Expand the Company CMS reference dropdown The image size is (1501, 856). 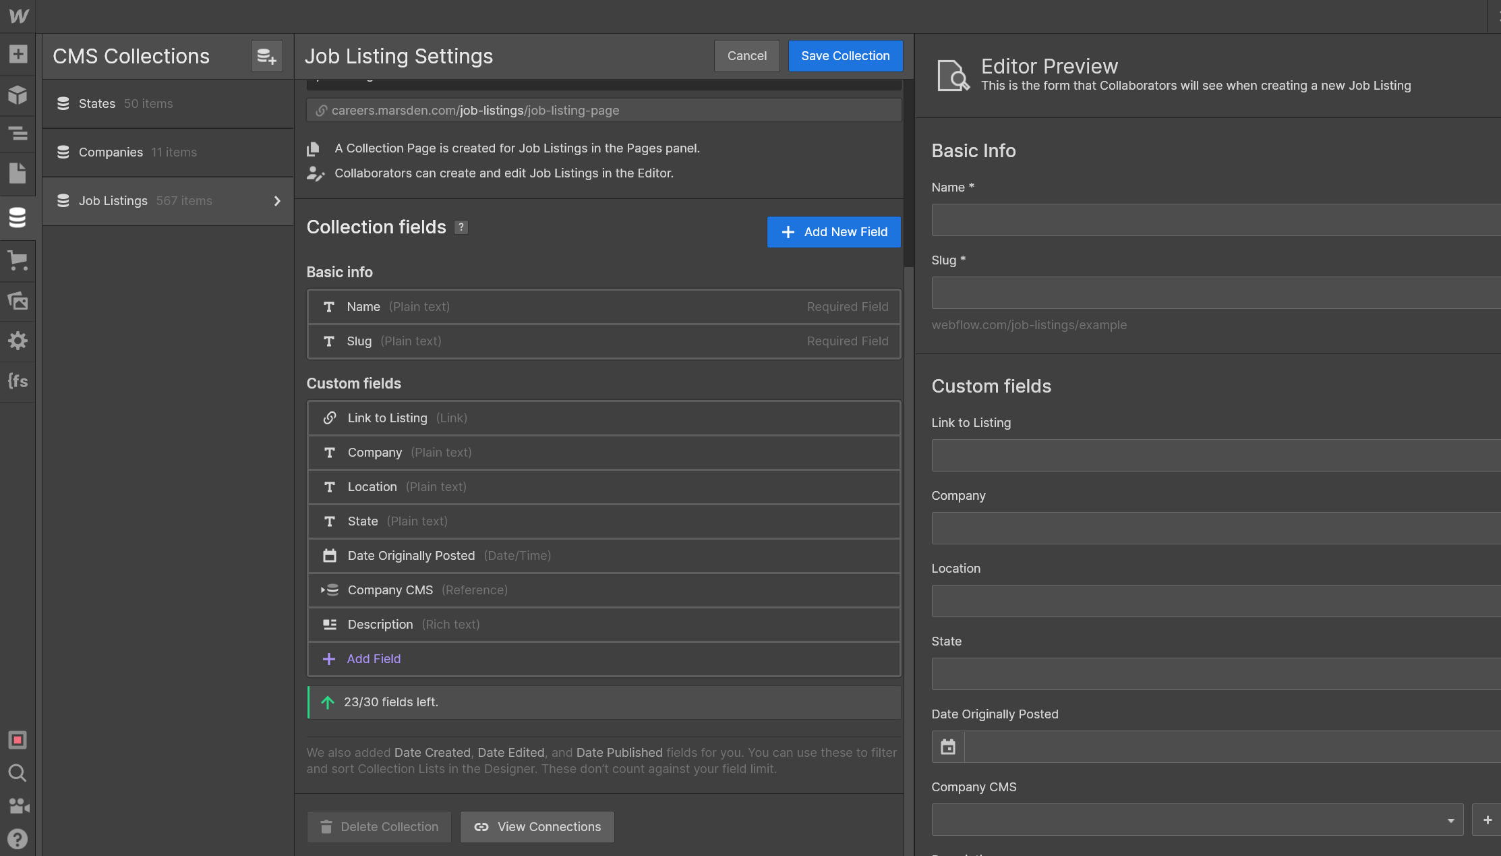click(x=1450, y=820)
